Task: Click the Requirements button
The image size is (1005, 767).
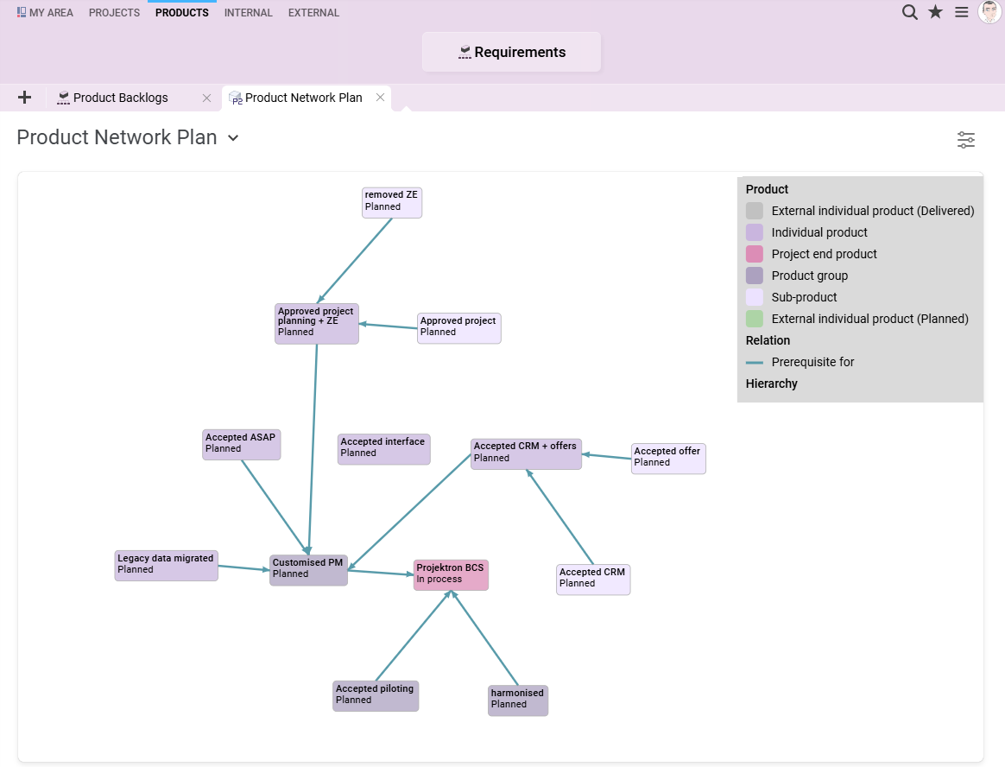Action: click(x=511, y=52)
